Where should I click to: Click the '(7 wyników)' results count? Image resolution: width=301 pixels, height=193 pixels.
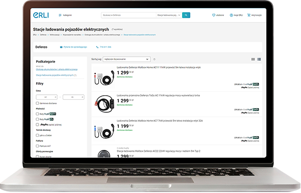[117, 30]
